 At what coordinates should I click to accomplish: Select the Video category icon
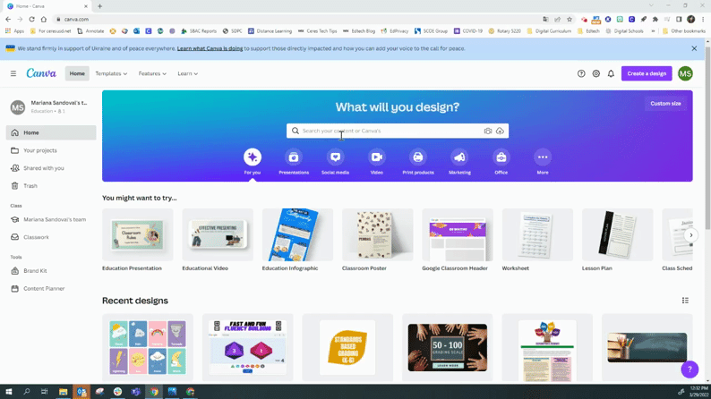point(376,157)
